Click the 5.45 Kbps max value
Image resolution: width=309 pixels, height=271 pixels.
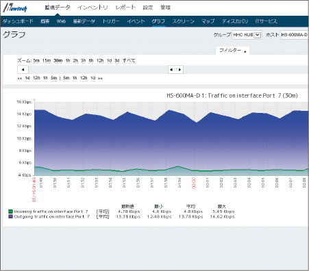click(x=223, y=211)
